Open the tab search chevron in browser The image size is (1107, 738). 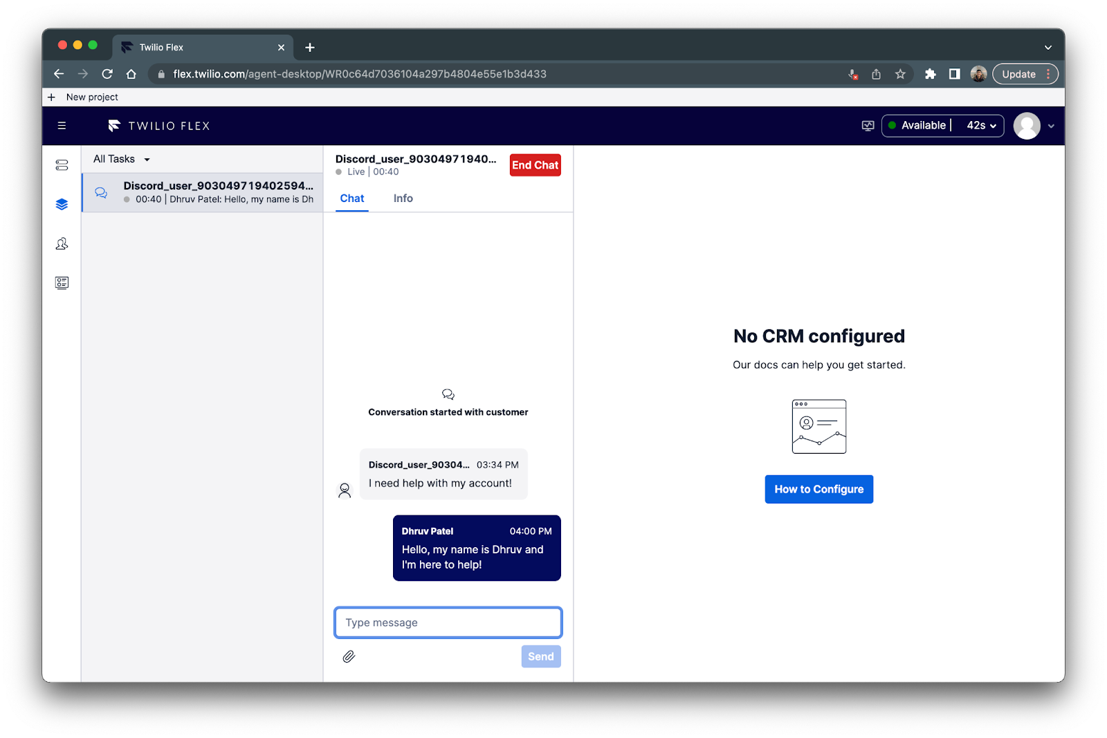point(1048,47)
